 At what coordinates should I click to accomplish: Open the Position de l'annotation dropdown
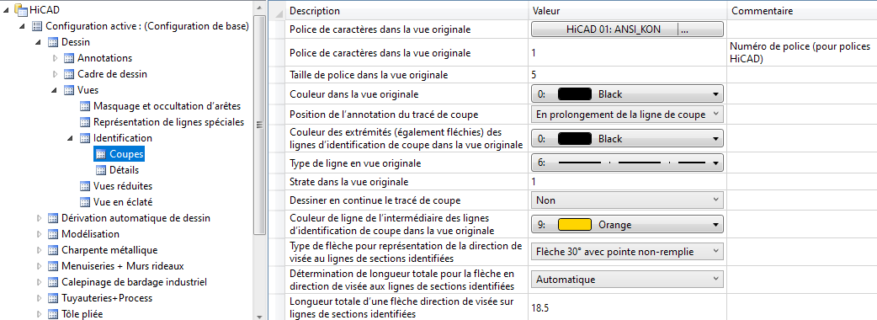pyautogui.click(x=627, y=115)
